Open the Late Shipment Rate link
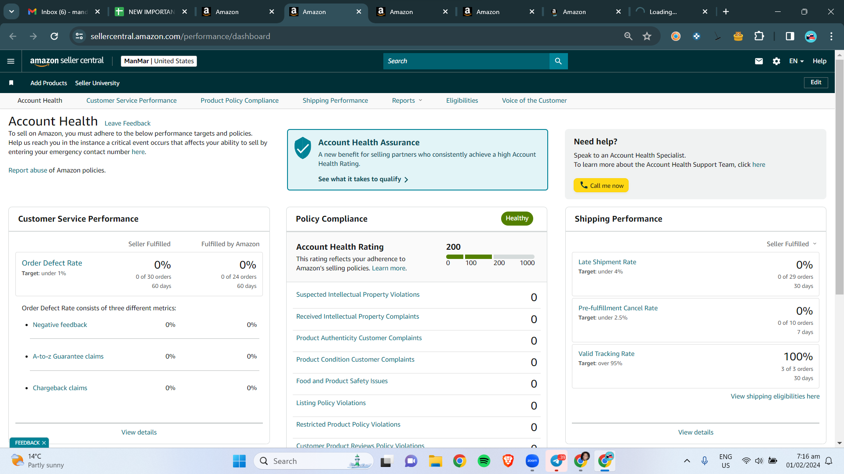 [607, 262]
